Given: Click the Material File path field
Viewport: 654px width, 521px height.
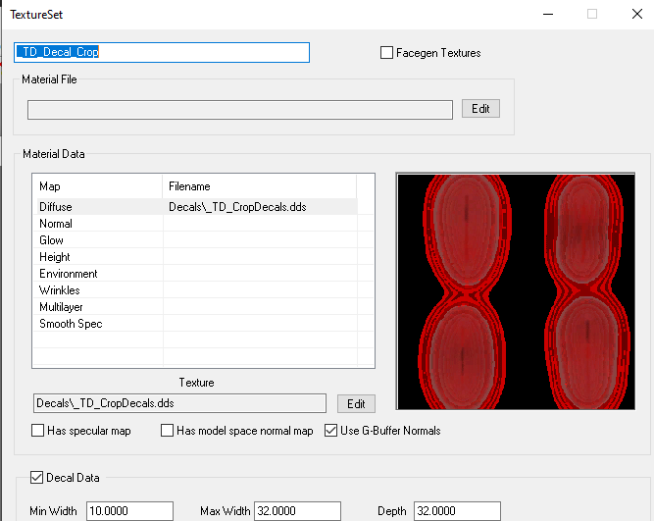Looking at the screenshot, I should coord(240,109).
